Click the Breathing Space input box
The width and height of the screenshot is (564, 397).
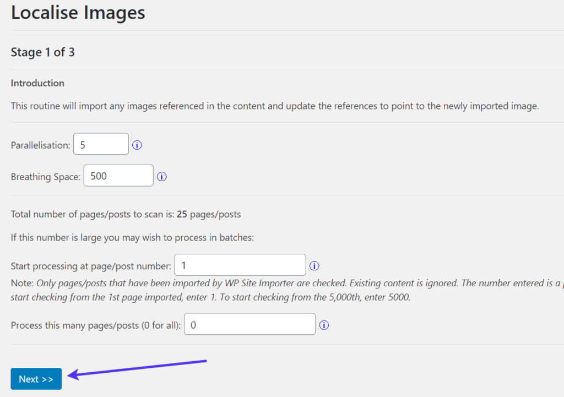[118, 176]
